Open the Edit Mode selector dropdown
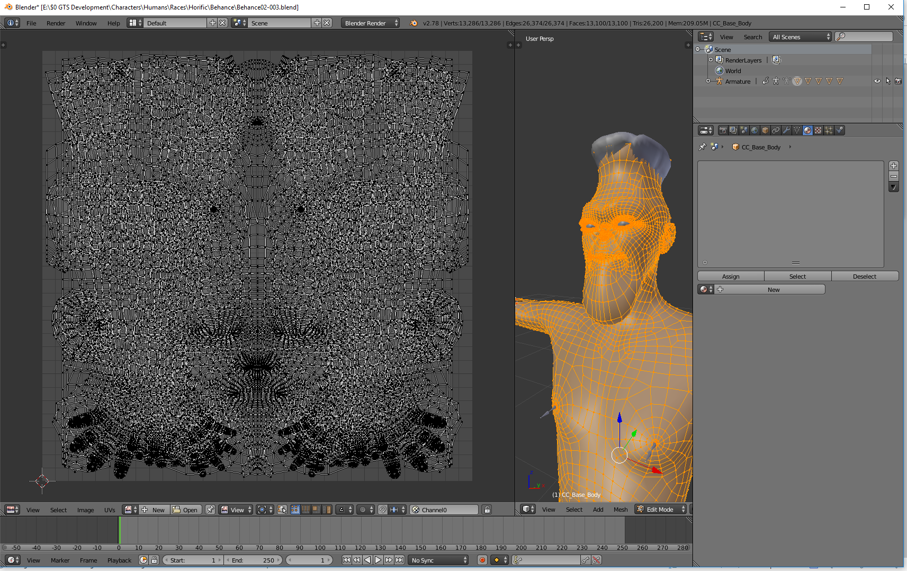This screenshot has width=907, height=571. (x=661, y=509)
